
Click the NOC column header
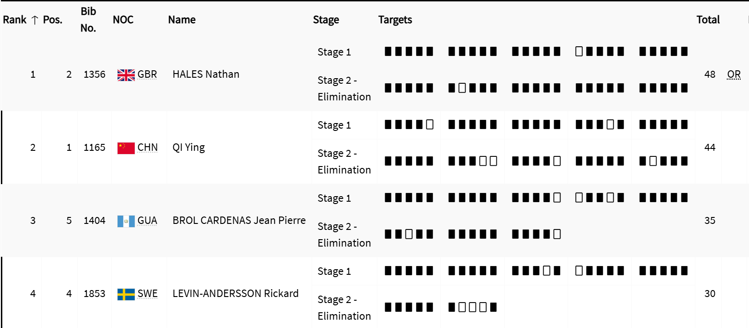pos(123,20)
